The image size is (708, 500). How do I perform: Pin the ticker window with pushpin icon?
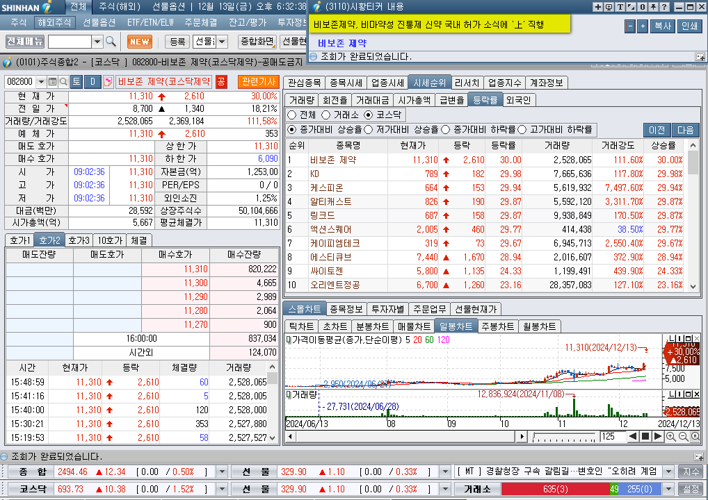click(653, 7)
